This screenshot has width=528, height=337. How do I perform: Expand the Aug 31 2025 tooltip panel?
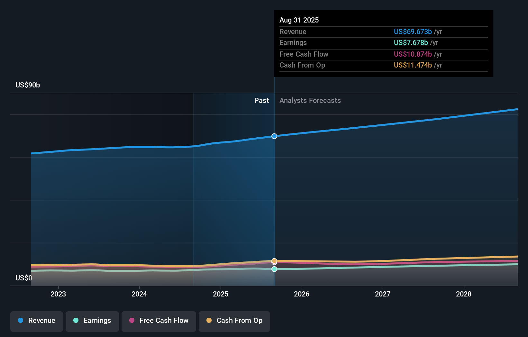click(383, 43)
